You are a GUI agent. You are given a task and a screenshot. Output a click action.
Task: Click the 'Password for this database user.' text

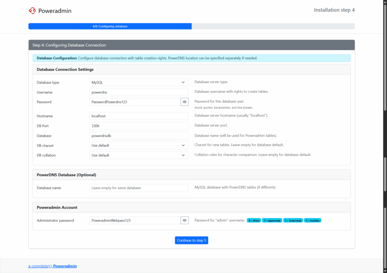click(x=220, y=101)
